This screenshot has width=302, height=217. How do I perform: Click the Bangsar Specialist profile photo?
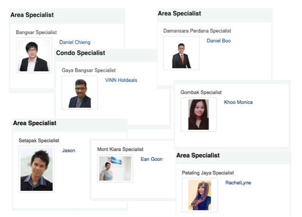[x=34, y=56]
